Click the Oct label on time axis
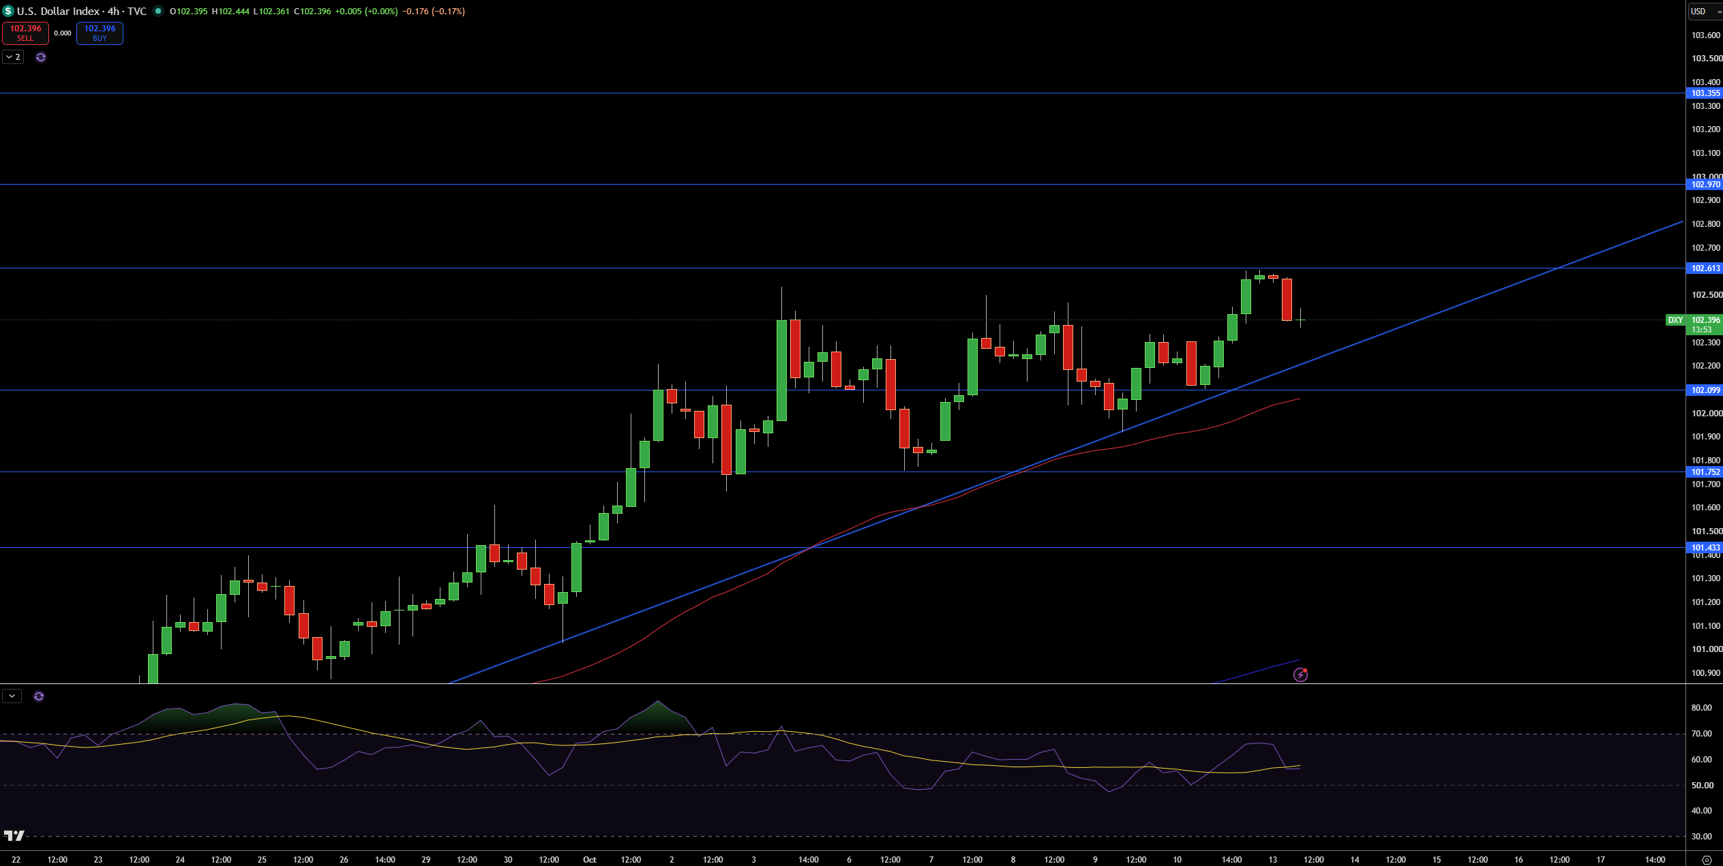Image resolution: width=1723 pixels, height=866 pixels. point(590,860)
